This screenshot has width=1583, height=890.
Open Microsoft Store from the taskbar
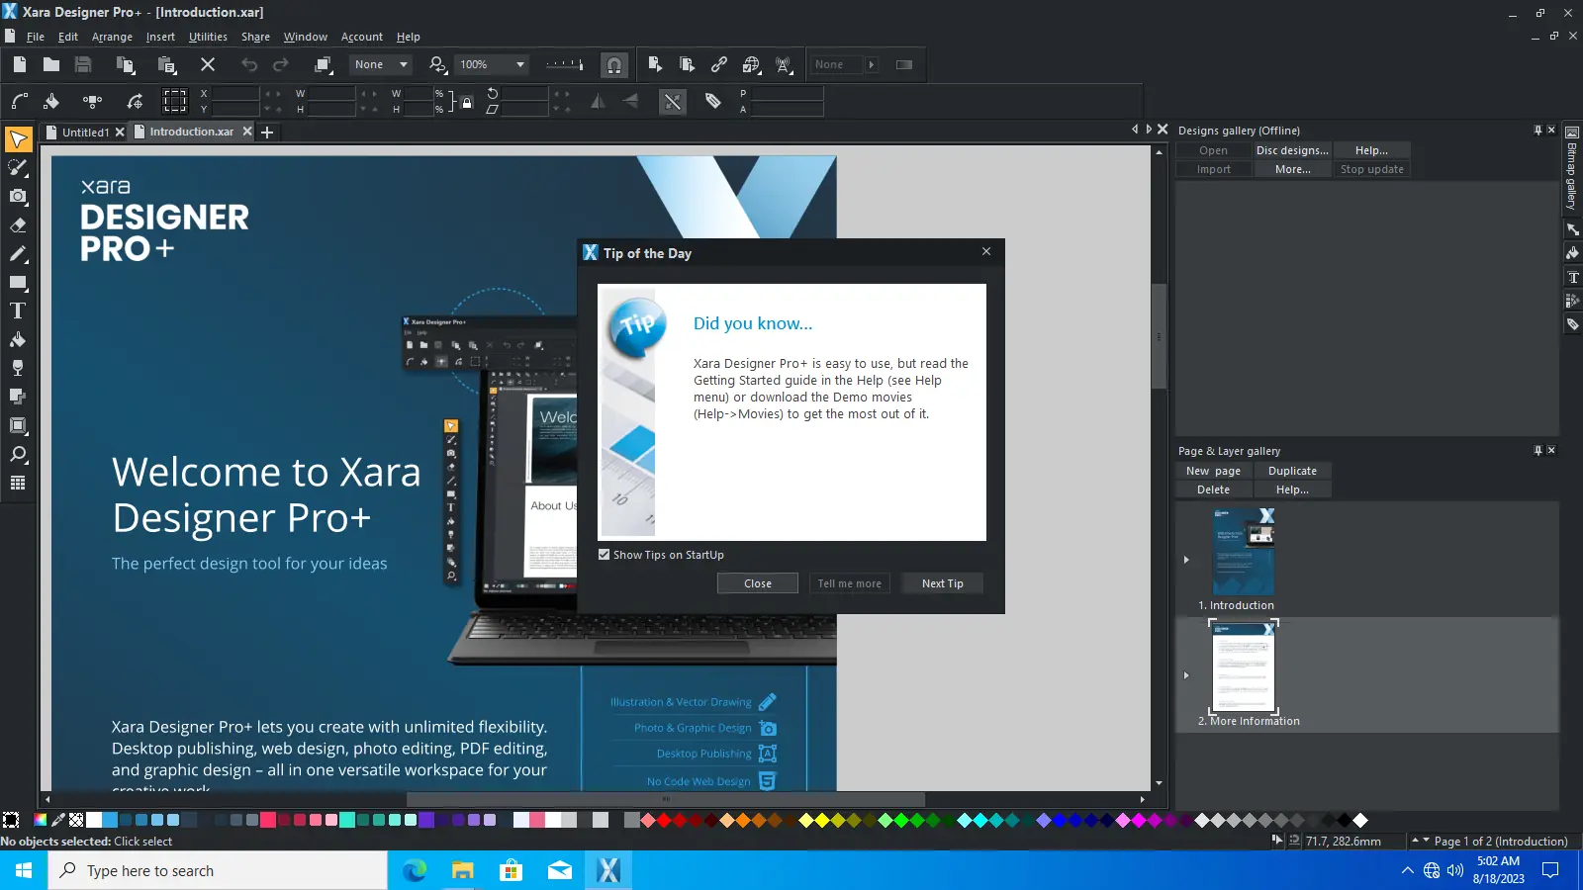[512, 870]
